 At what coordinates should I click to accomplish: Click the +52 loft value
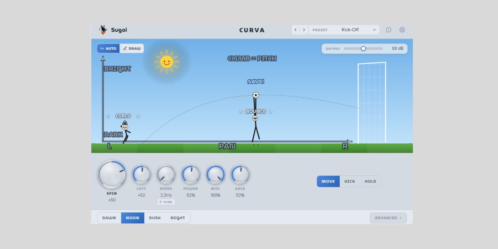pos(142,195)
